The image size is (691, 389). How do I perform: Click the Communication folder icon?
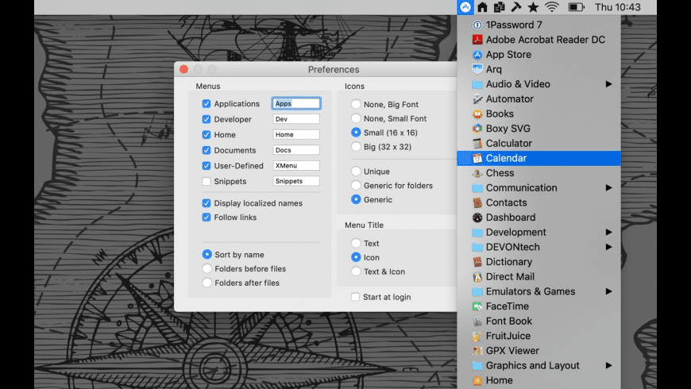click(x=477, y=188)
